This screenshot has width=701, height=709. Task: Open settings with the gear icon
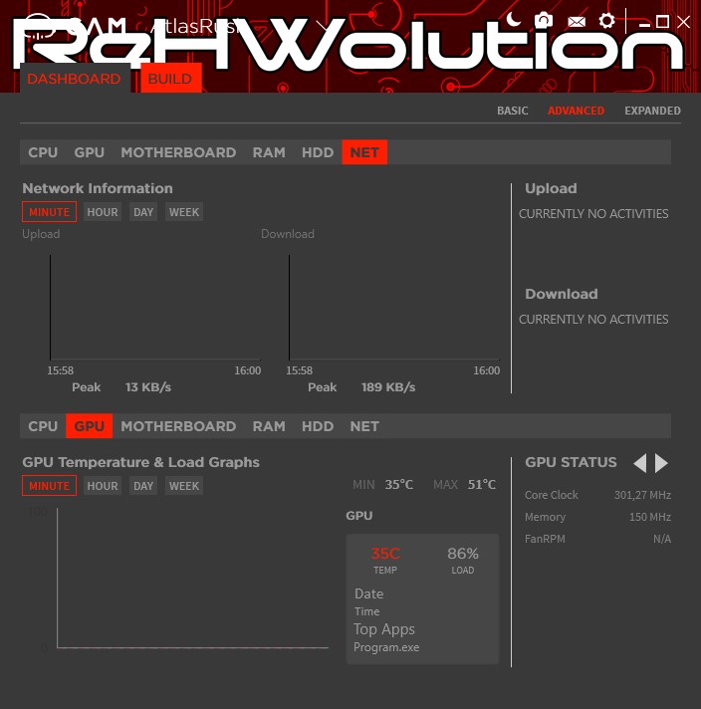point(606,21)
